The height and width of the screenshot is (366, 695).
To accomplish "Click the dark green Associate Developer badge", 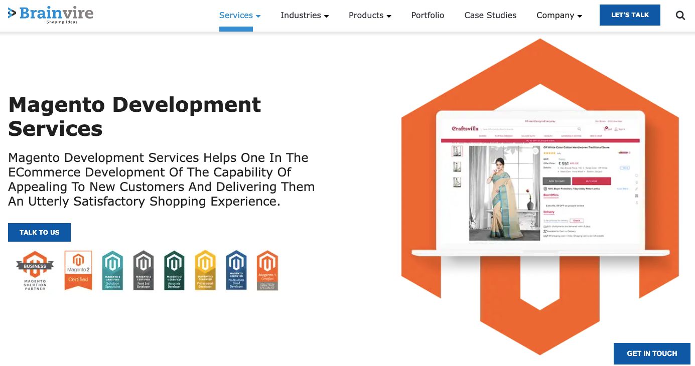I will [174, 270].
